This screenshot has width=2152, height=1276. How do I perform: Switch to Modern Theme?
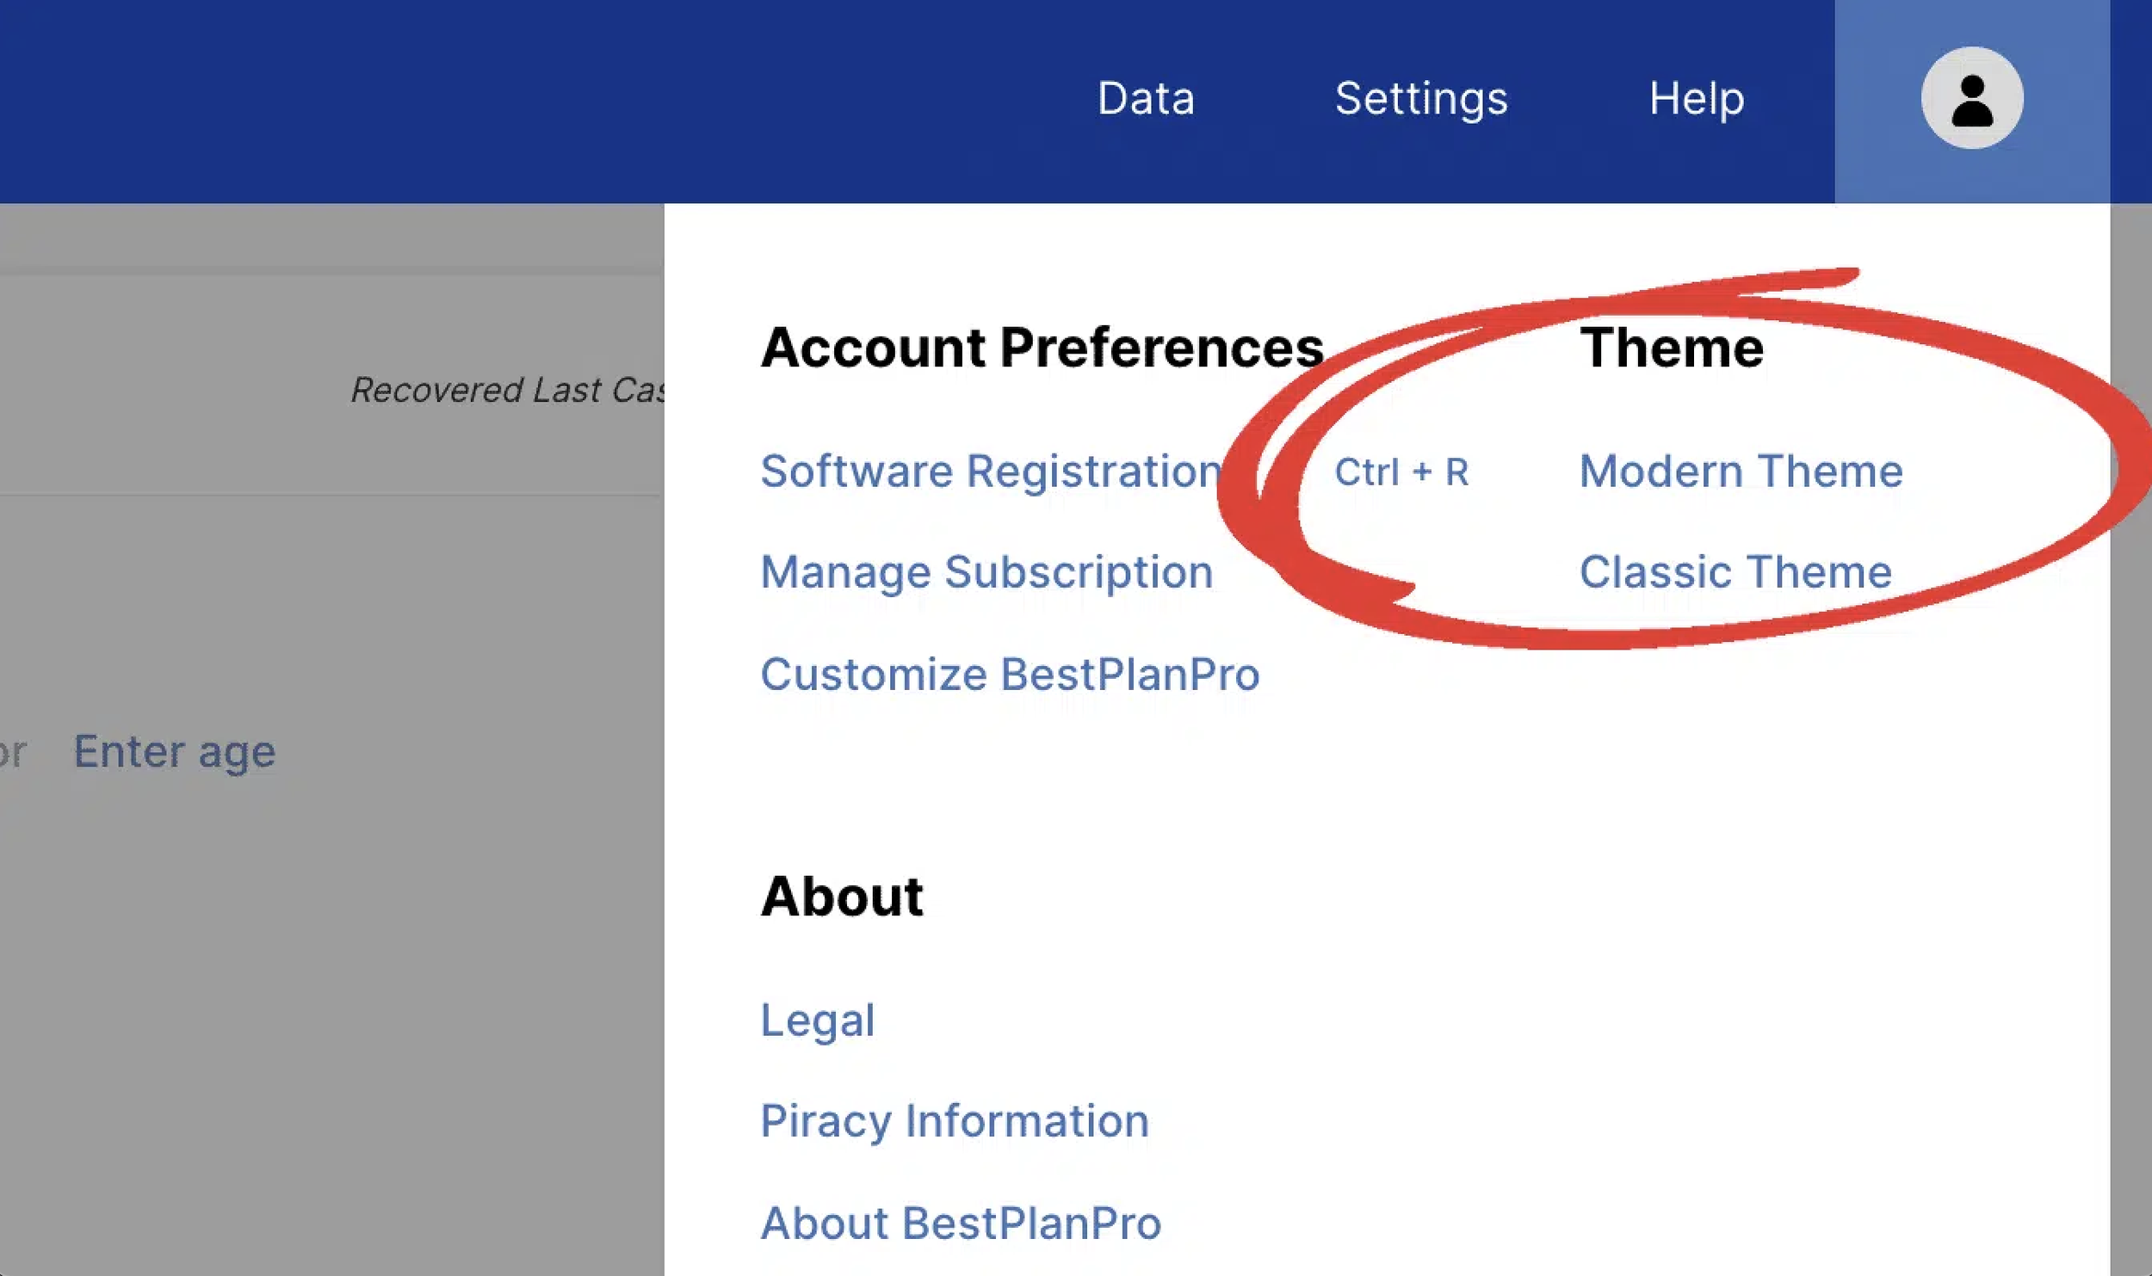pos(1741,471)
